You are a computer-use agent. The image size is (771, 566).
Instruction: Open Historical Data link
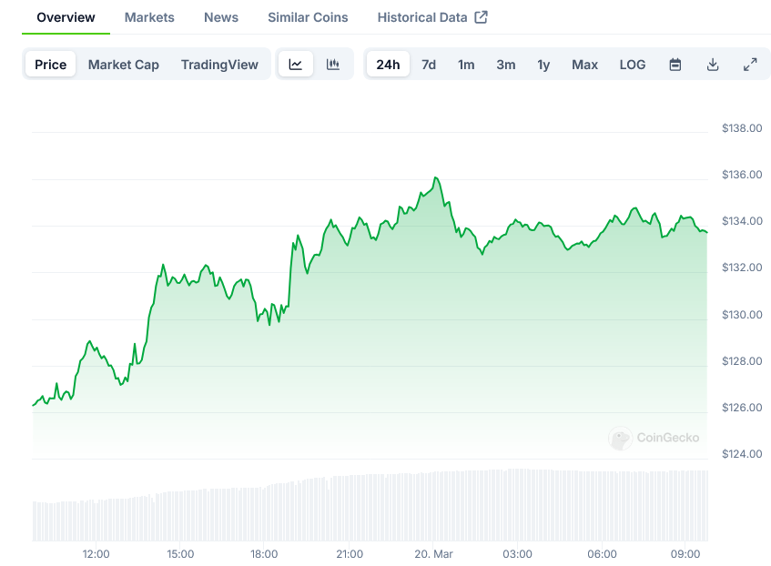coord(422,17)
